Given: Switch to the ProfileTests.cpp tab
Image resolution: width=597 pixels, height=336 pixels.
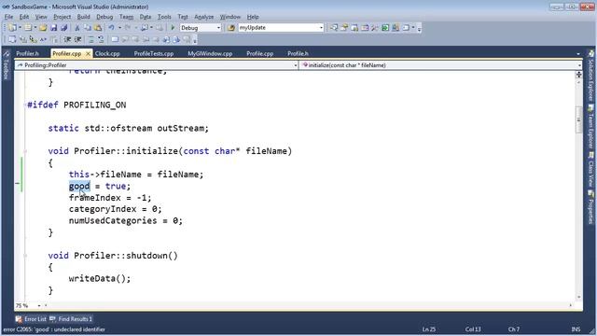Looking at the screenshot, I should (x=154, y=54).
